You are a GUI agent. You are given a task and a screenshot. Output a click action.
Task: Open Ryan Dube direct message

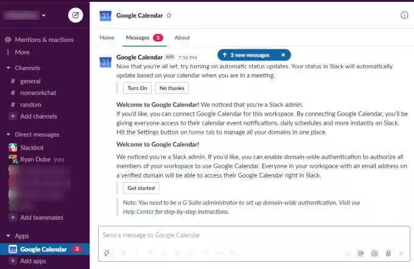pyautogui.click(x=35, y=159)
